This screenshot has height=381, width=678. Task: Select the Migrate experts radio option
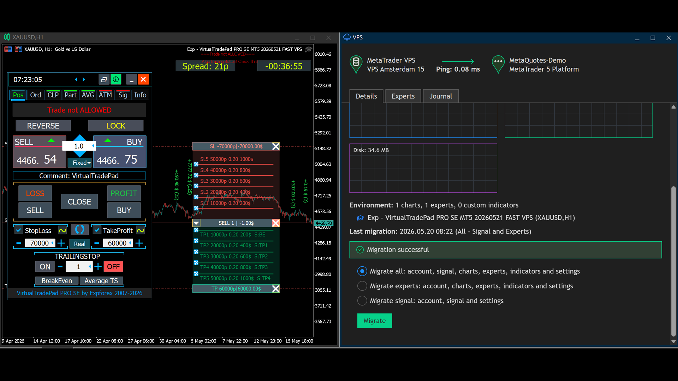pos(362,286)
